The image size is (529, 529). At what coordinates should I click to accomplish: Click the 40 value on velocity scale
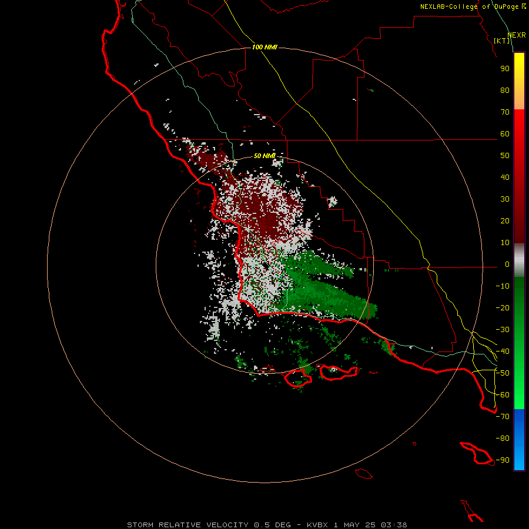click(x=505, y=178)
